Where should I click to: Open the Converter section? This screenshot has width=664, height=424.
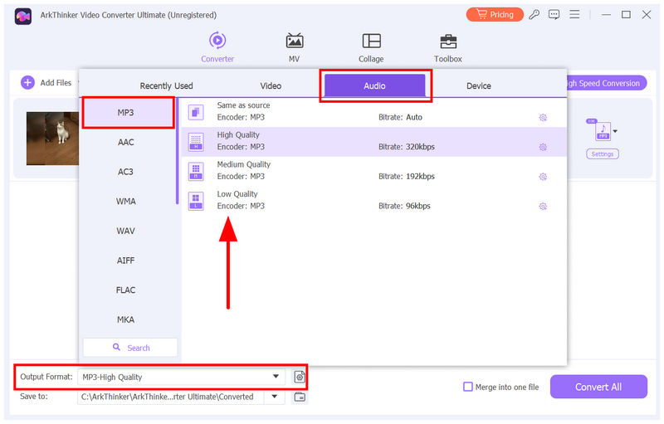[x=217, y=47]
